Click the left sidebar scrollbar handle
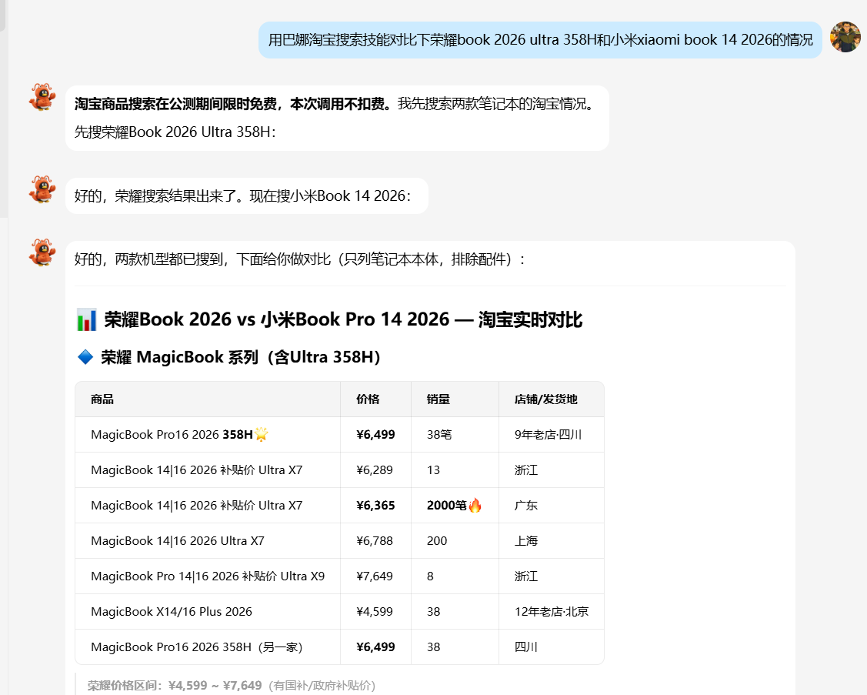Image resolution: width=867 pixels, height=695 pixels. (2, 15)
